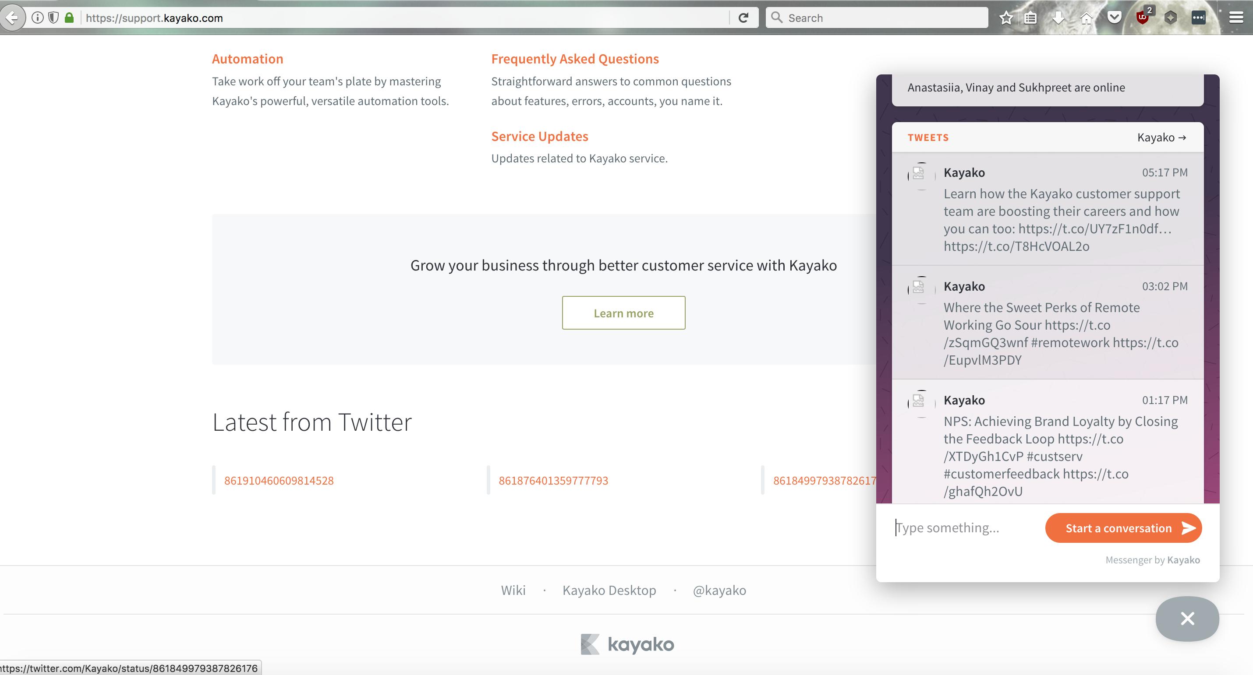The width and height of the screenshot is (1253, 675).
Task: Open the Pocket toolbar icon
Action: click(1115, 18)
